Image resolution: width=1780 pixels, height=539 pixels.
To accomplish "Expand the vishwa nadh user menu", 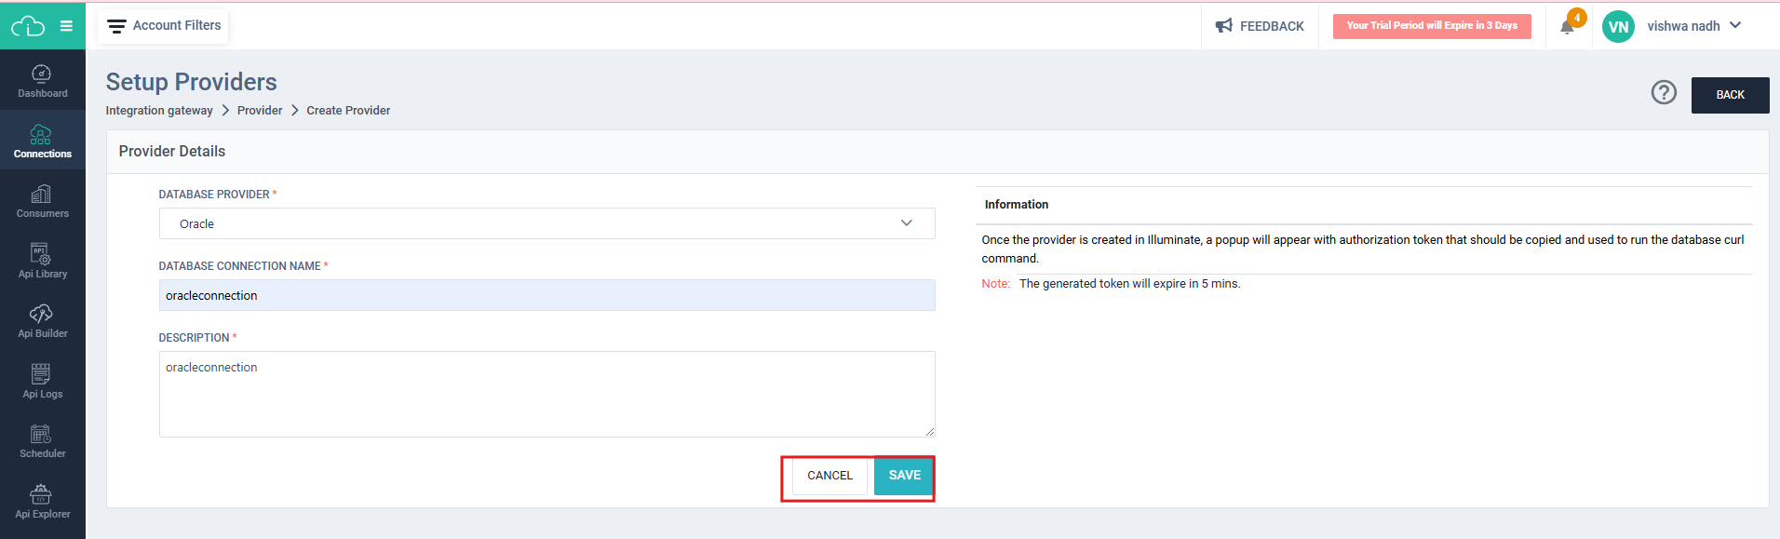I will tap(1693, 26).
